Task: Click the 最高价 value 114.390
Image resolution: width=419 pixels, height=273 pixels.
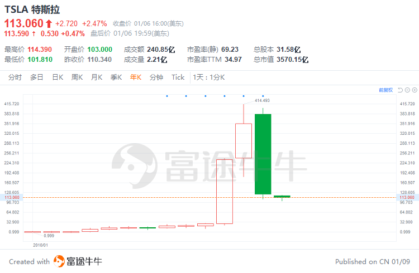Action: tap(40, 50)
